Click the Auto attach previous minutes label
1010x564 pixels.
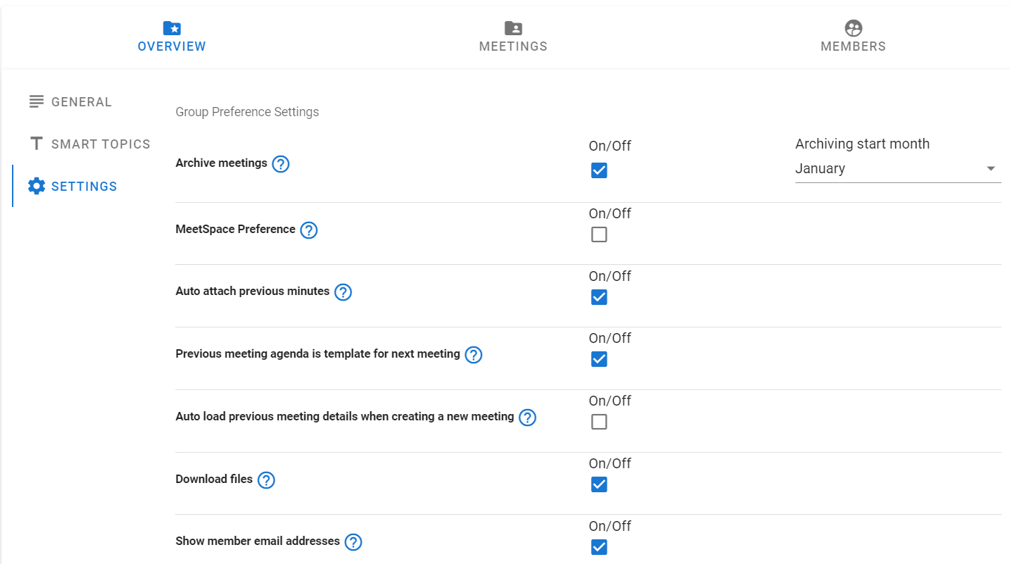252,292
